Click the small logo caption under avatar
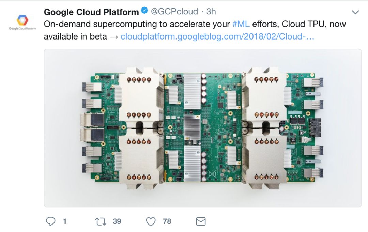Image resolution: width=368 pixels, height=232 pixels. click(x=22, y=29)
